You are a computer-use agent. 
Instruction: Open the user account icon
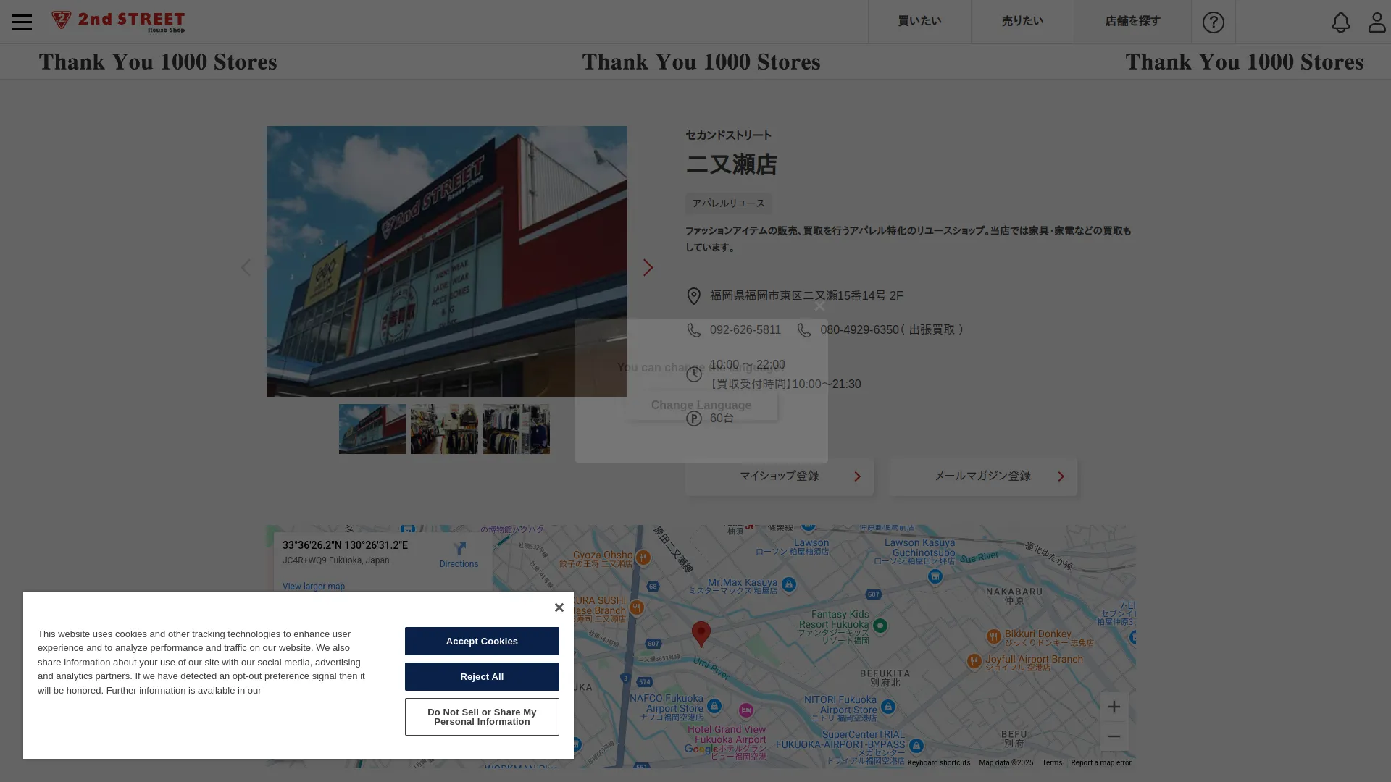pos(1377,22)
